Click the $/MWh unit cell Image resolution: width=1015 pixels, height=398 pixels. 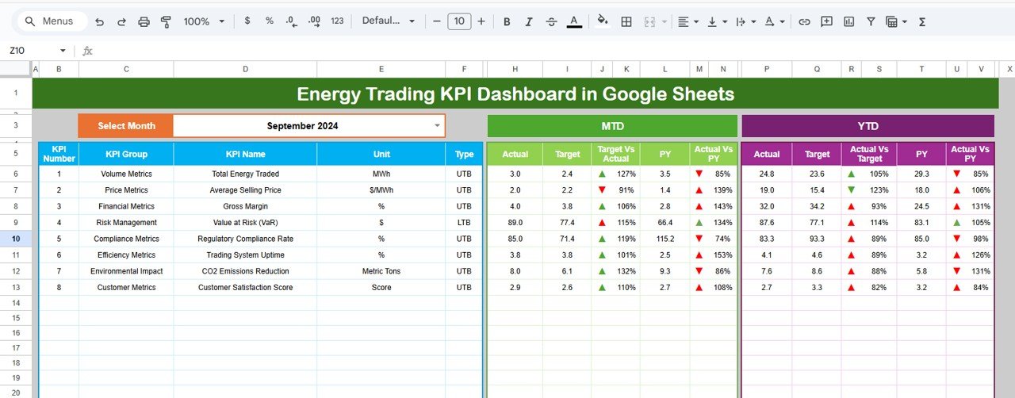pyautogui.click(x=381, y=190)
